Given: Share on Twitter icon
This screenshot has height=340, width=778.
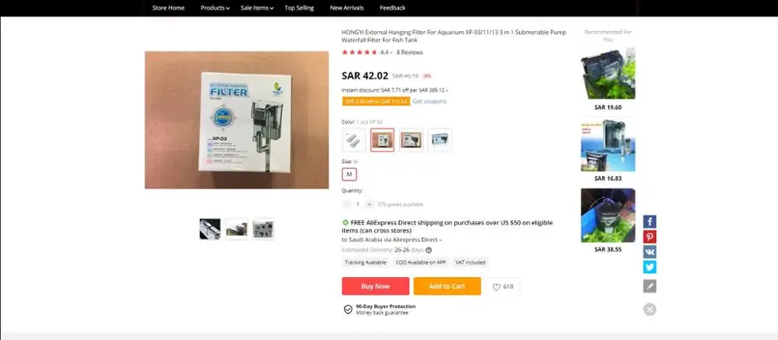Looking at the screenshot, I should (x=650, y=267).
